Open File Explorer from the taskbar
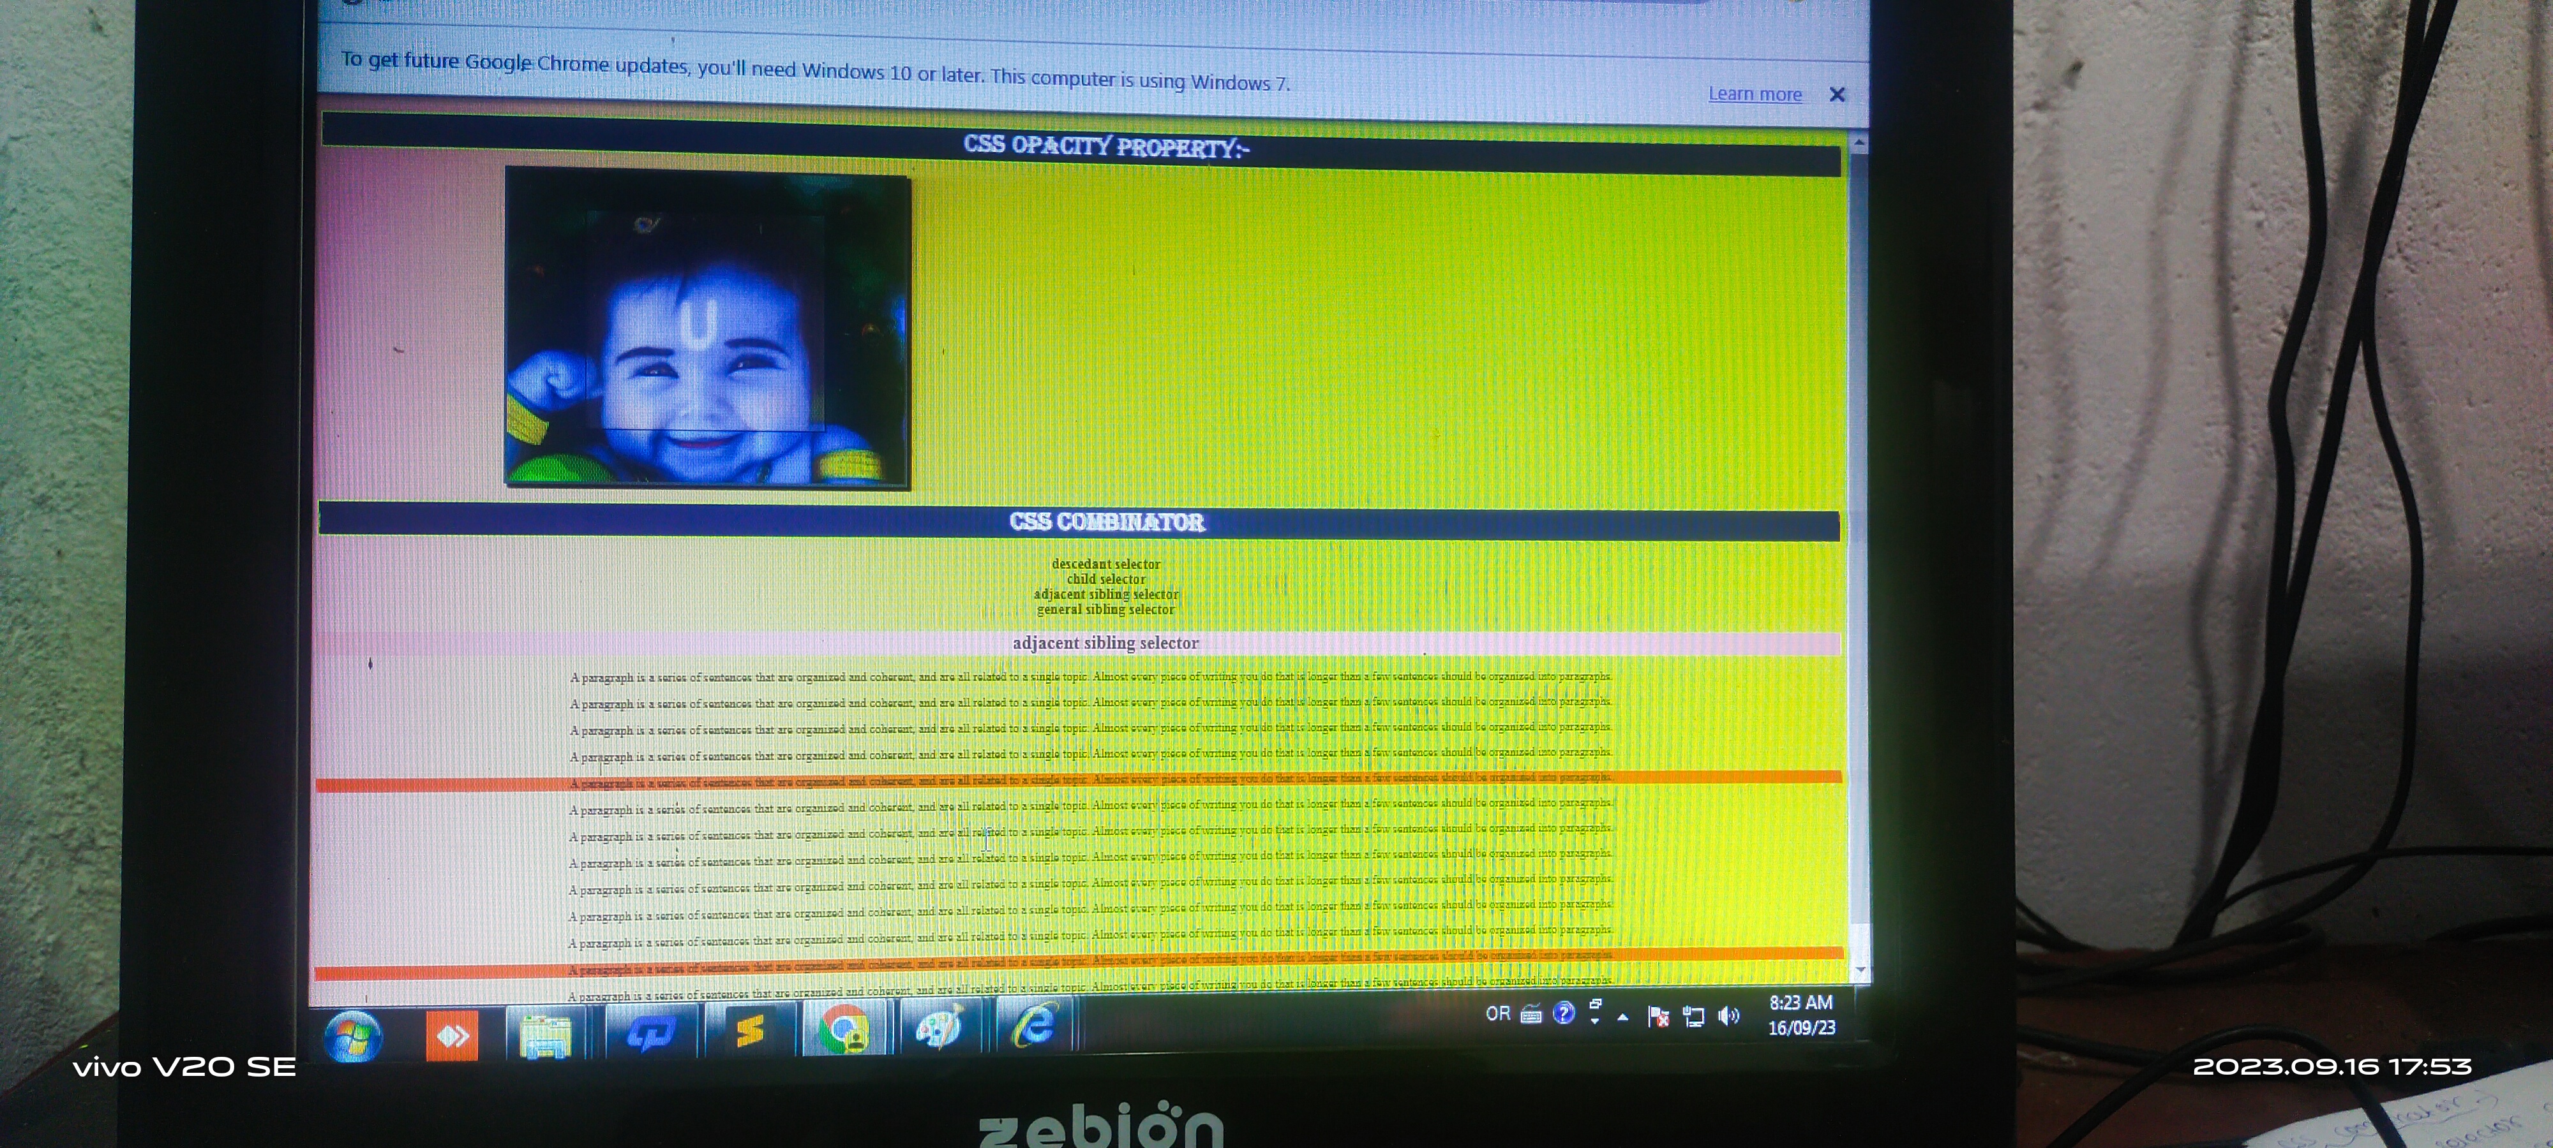 click(545, 1036)
